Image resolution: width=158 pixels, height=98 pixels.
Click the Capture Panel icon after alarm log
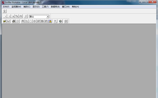coord(55,21)
